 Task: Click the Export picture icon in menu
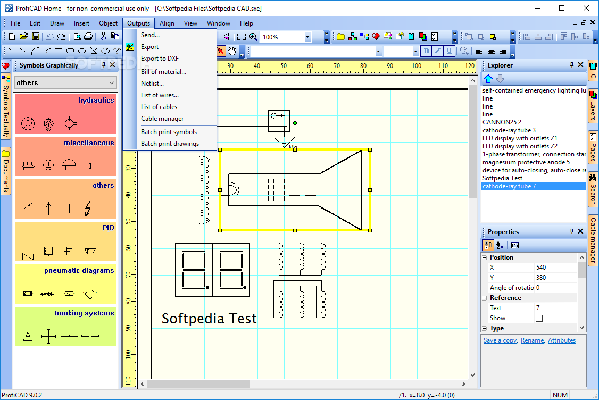[x=130, y=47]
